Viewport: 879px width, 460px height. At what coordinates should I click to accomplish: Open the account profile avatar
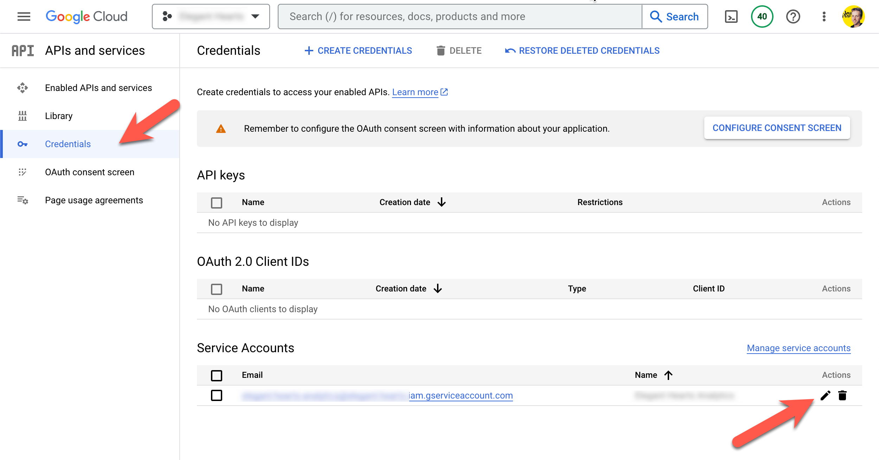pos(853,17)
